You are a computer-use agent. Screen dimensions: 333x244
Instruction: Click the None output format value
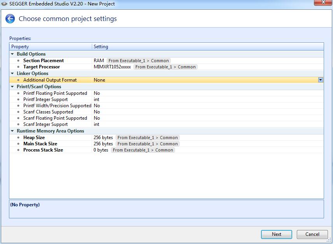pyautogui.click(x=99, y=80)
